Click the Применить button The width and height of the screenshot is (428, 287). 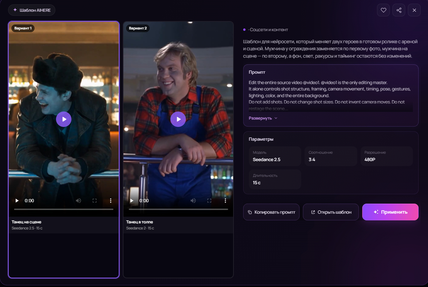pos(390,212)
